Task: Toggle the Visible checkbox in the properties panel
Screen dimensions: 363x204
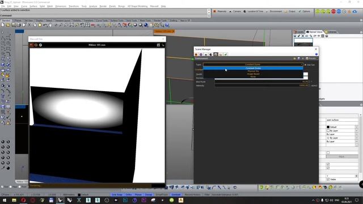Action: [x=328, y=179]
